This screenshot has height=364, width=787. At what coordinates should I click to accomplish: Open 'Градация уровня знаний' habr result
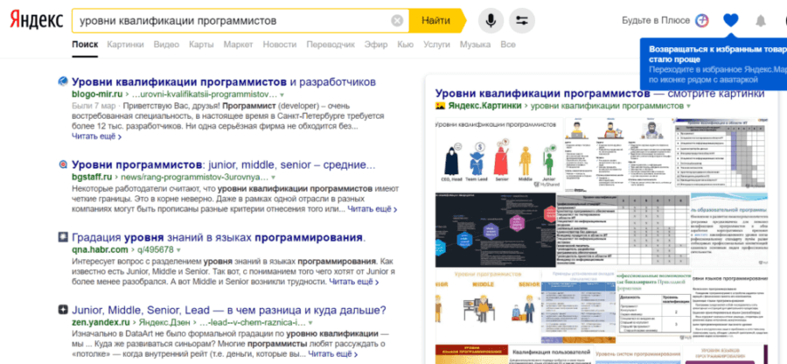pos(219,237)
